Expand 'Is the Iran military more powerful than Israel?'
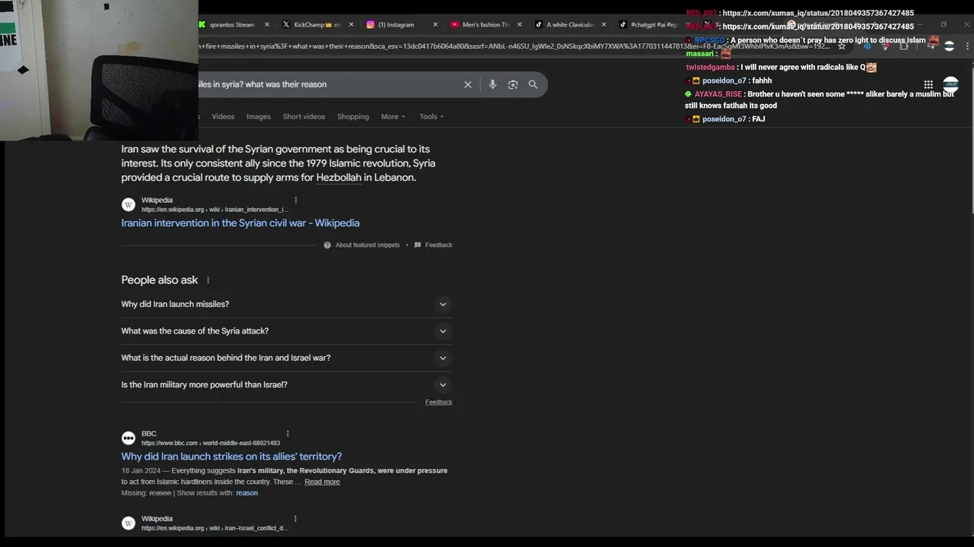Viewport: 974px width, 547px height. [x=286, y=384]
